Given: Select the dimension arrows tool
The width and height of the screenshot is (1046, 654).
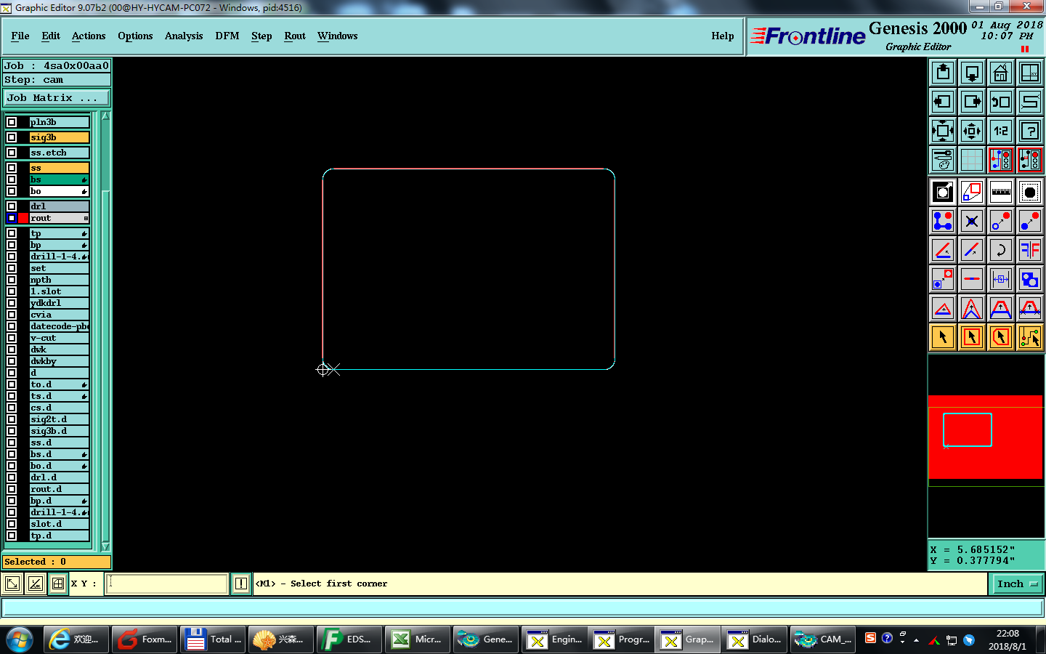Looking at the screenshot, I should coord(1001,279).
